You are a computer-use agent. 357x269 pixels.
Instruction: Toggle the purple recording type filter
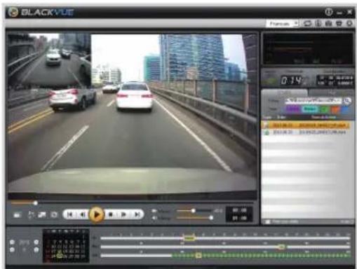[293, 109]
